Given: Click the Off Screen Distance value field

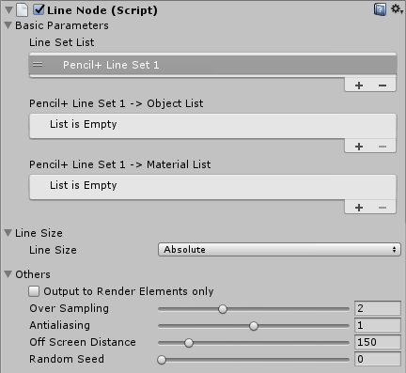Looking at the screenshot, I should [x=378, y=342].
